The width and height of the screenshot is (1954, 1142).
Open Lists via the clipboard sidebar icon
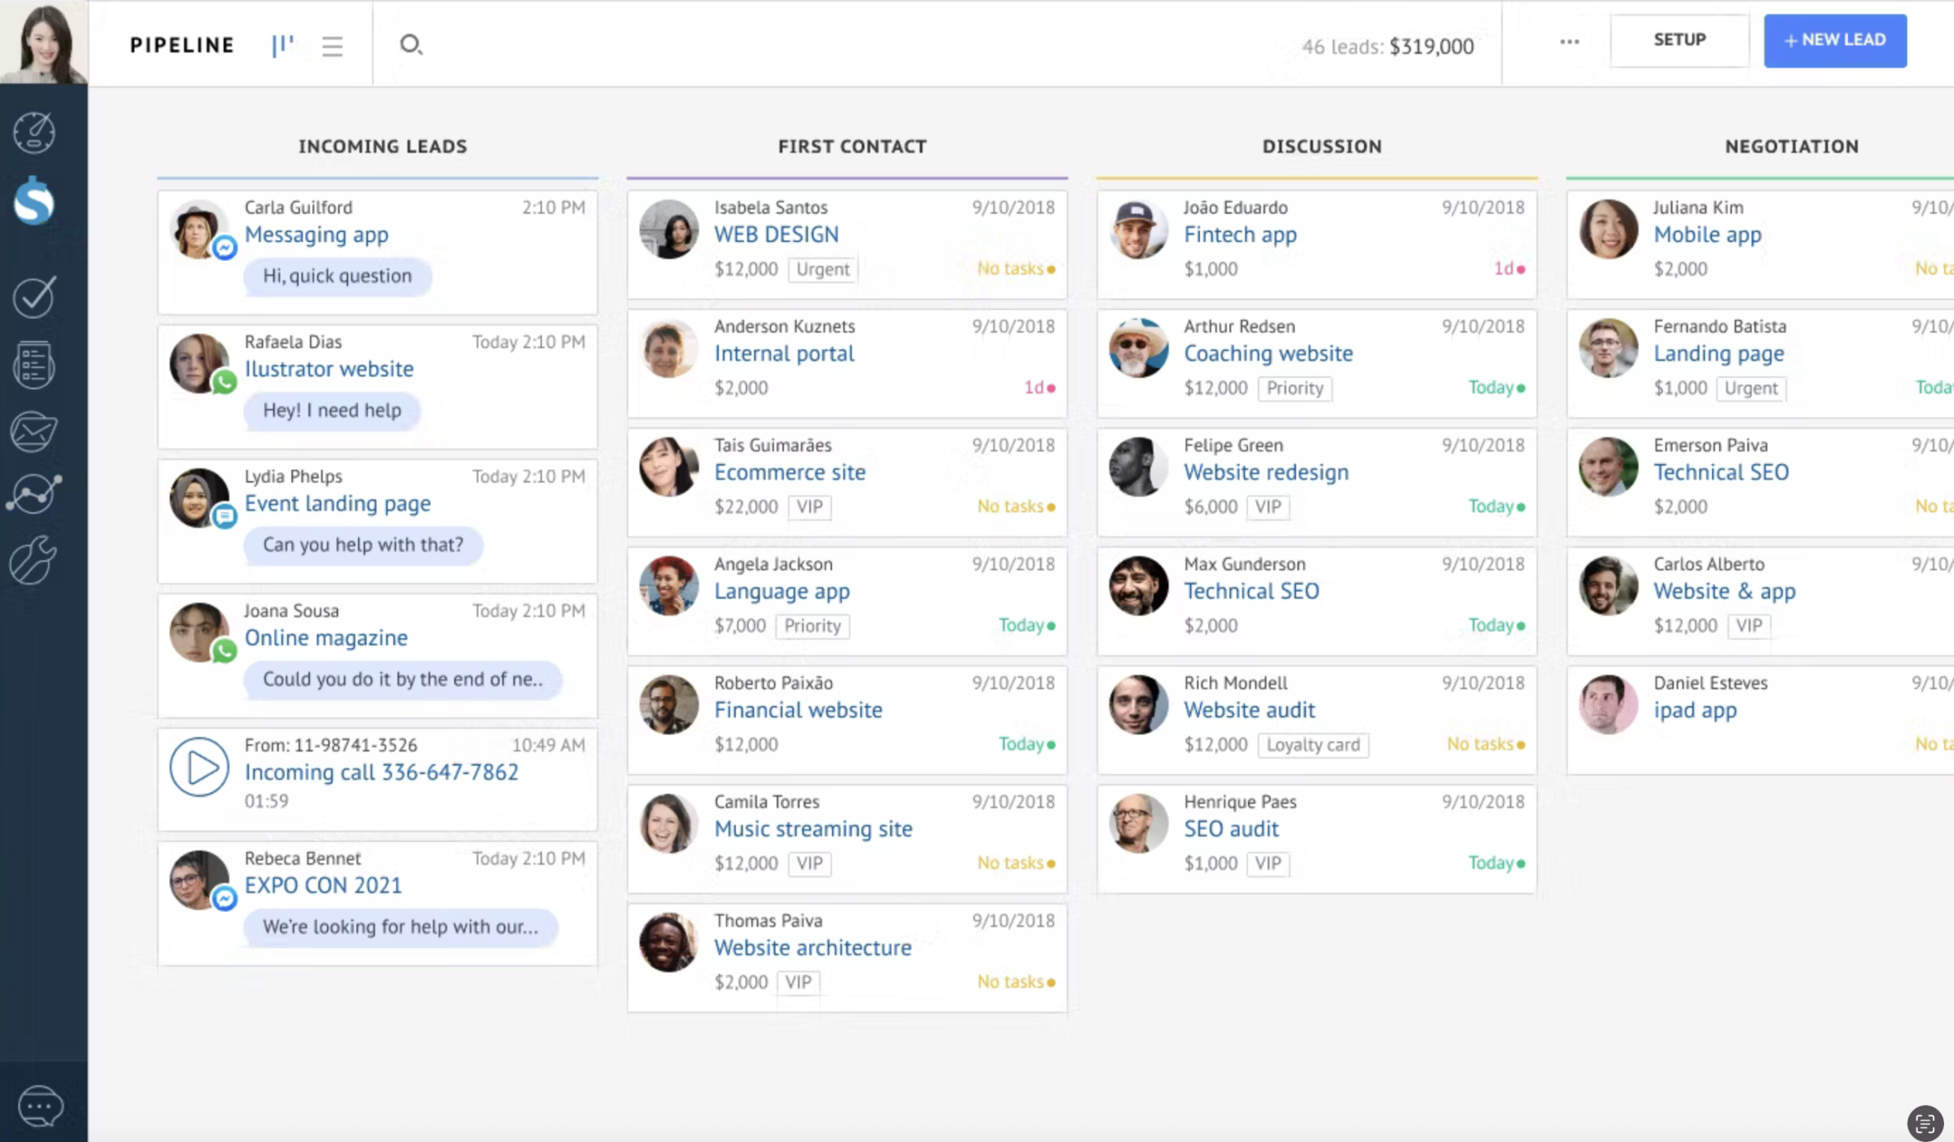pyautogui.click(x=34, y=363)
